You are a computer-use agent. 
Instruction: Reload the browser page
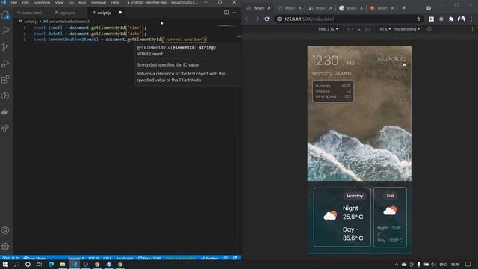[x=267, y=19]
